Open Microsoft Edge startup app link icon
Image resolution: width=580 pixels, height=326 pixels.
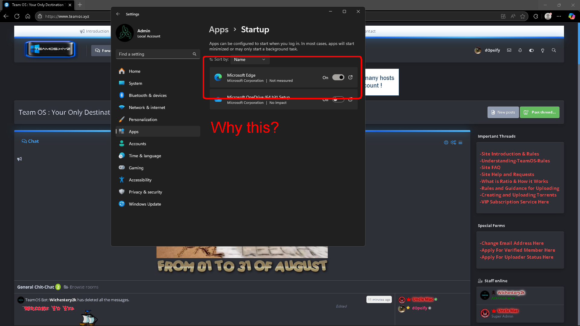click(x=350, y=77)
